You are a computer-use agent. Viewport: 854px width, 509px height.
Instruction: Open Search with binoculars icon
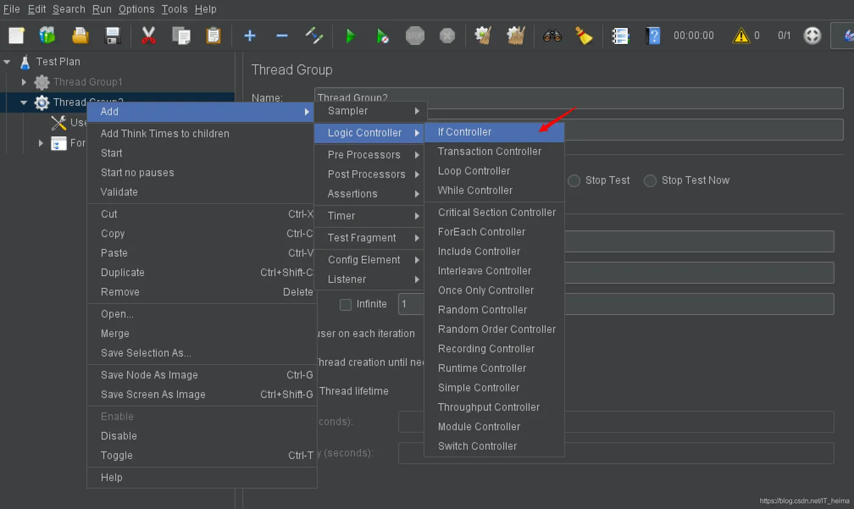(x=552, y=35)
